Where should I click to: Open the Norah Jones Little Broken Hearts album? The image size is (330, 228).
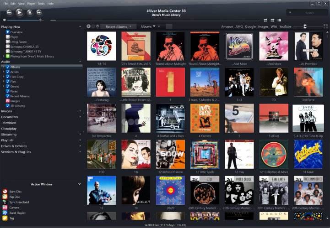pos(136,82)
